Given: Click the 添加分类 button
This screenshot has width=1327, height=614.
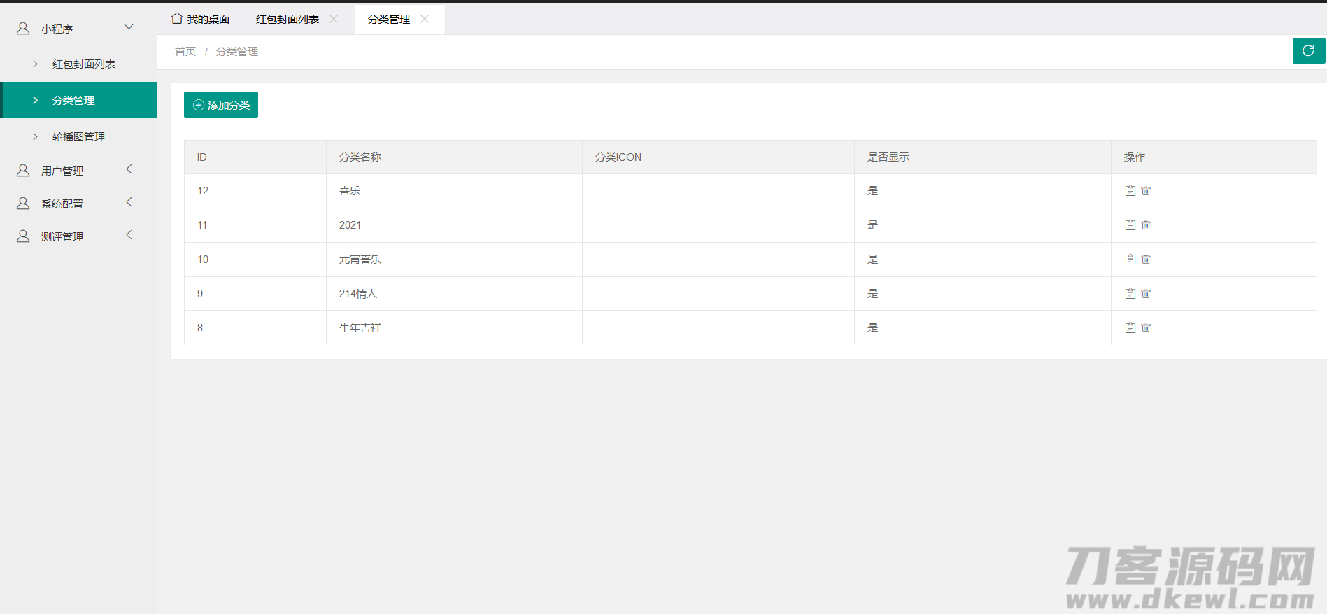Looking at the screenshot, I should tap(221, 105).
